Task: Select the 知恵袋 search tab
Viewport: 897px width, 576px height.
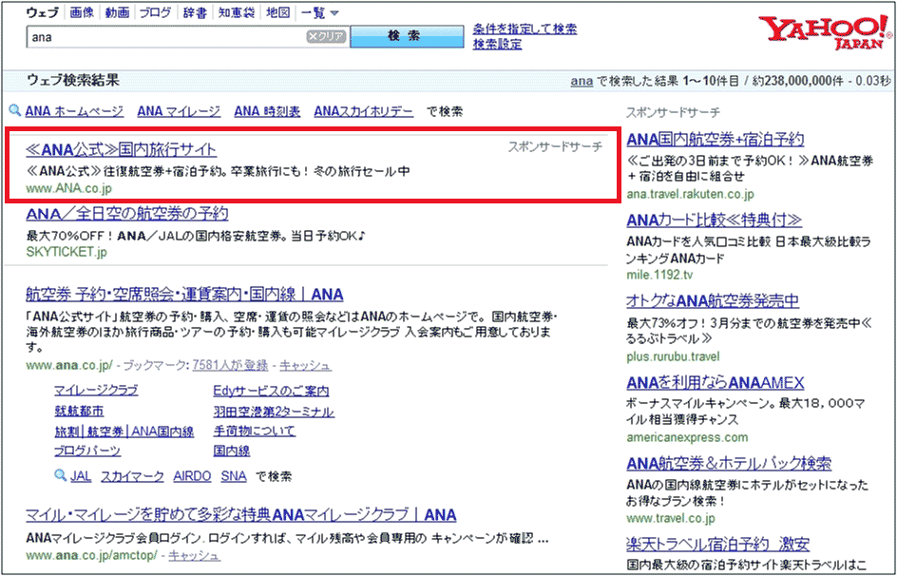Action: (238, 13)
